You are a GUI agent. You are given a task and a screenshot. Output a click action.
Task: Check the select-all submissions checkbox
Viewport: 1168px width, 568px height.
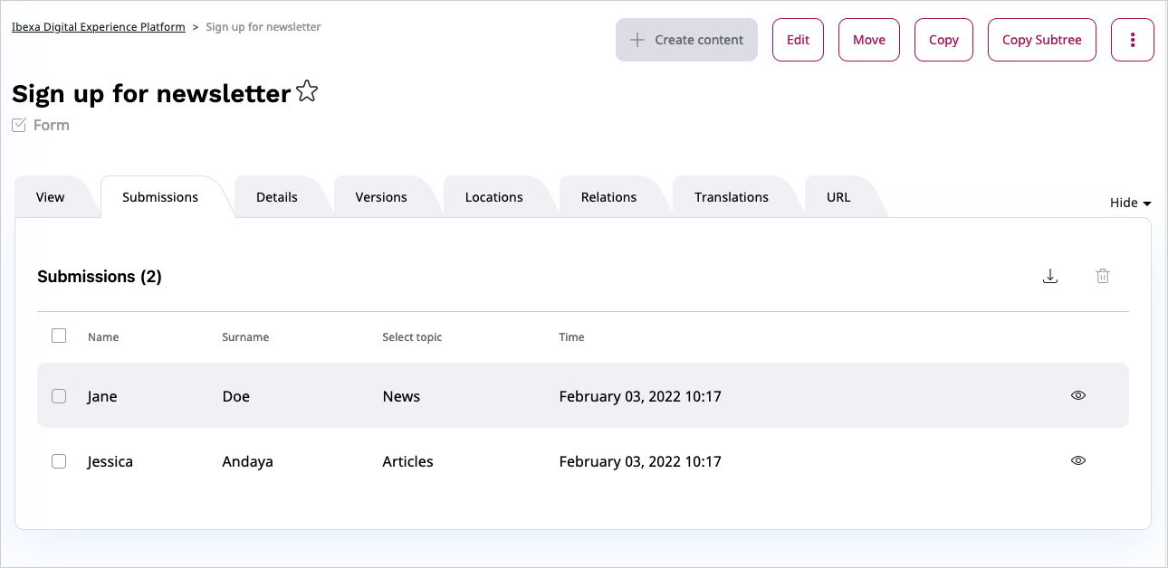(x=59, y=335)
